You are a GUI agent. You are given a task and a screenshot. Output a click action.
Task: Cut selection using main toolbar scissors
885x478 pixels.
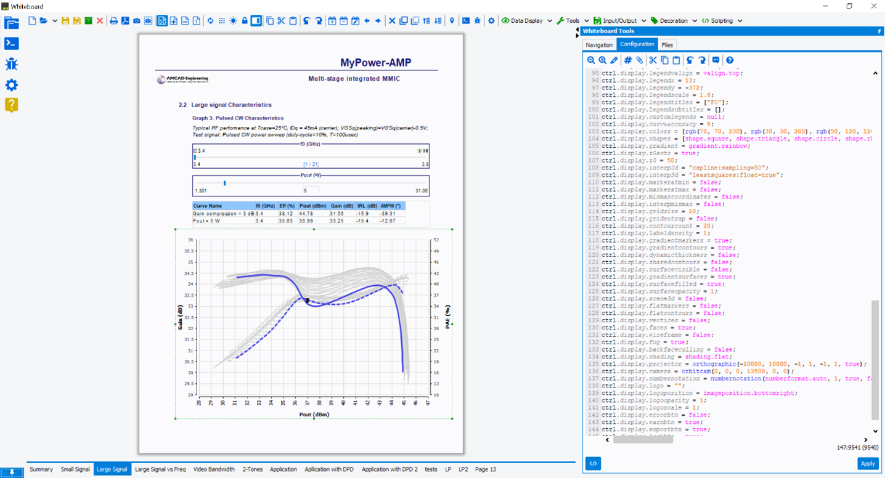click(x=281, y=20)
